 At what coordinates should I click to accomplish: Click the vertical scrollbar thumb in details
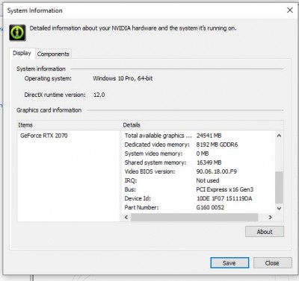coord(279,188)
